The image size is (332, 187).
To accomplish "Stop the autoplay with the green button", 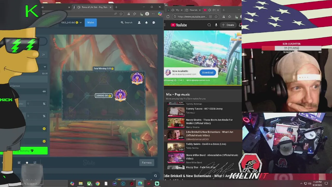I will click(24, 151).
